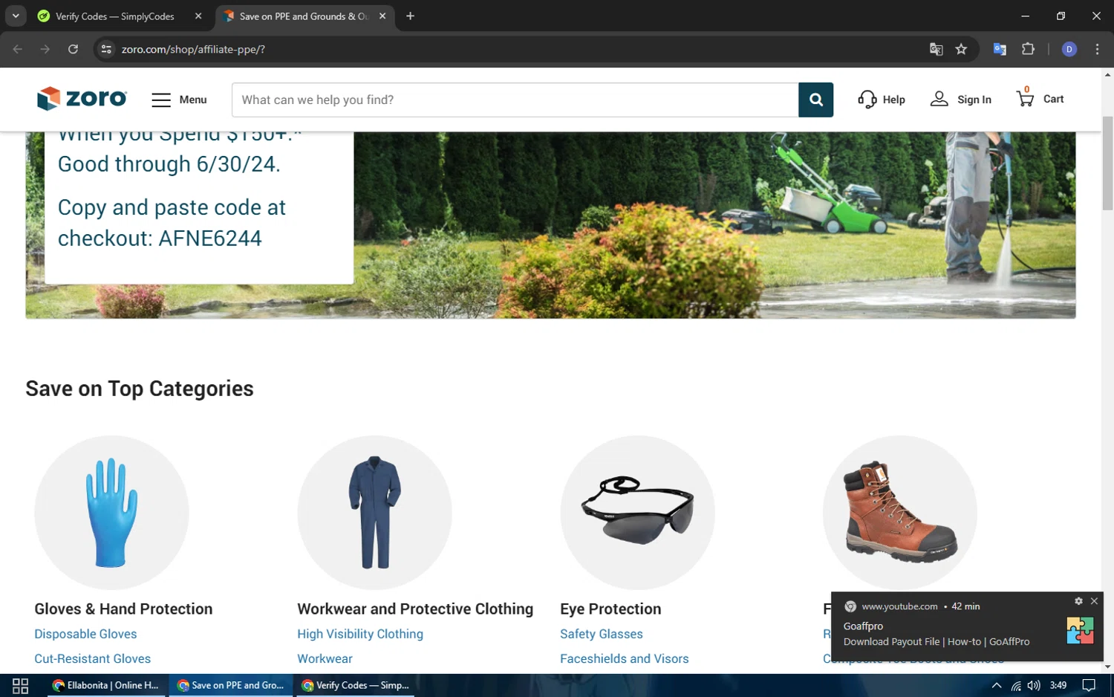Focus the product search field
This screenshot has width=1114, height=697.
[x=515, y=100]
